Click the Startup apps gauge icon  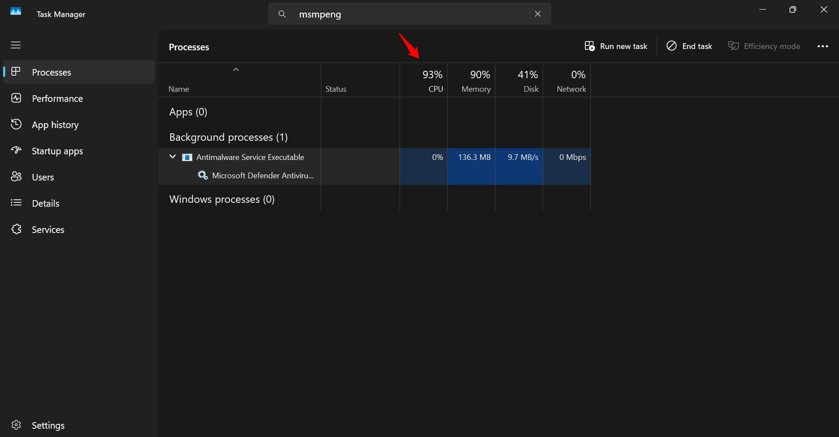(x=16, y=150)
